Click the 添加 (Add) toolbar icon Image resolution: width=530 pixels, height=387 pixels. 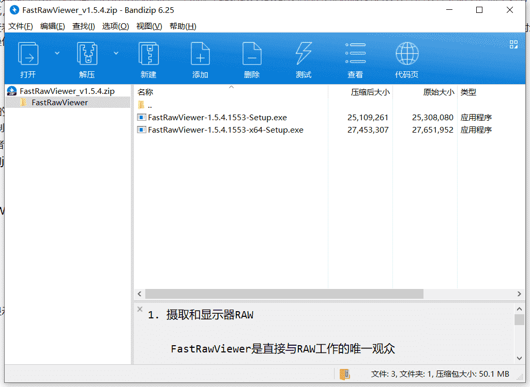click(200, 53)
